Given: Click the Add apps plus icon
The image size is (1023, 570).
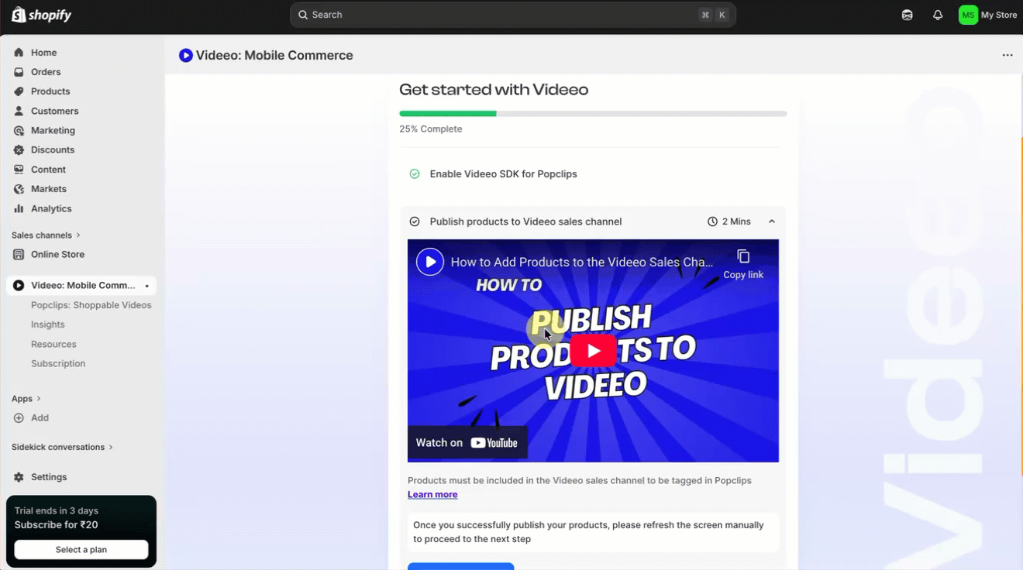Looking at the screenshot, I should (x=19, y=417).
